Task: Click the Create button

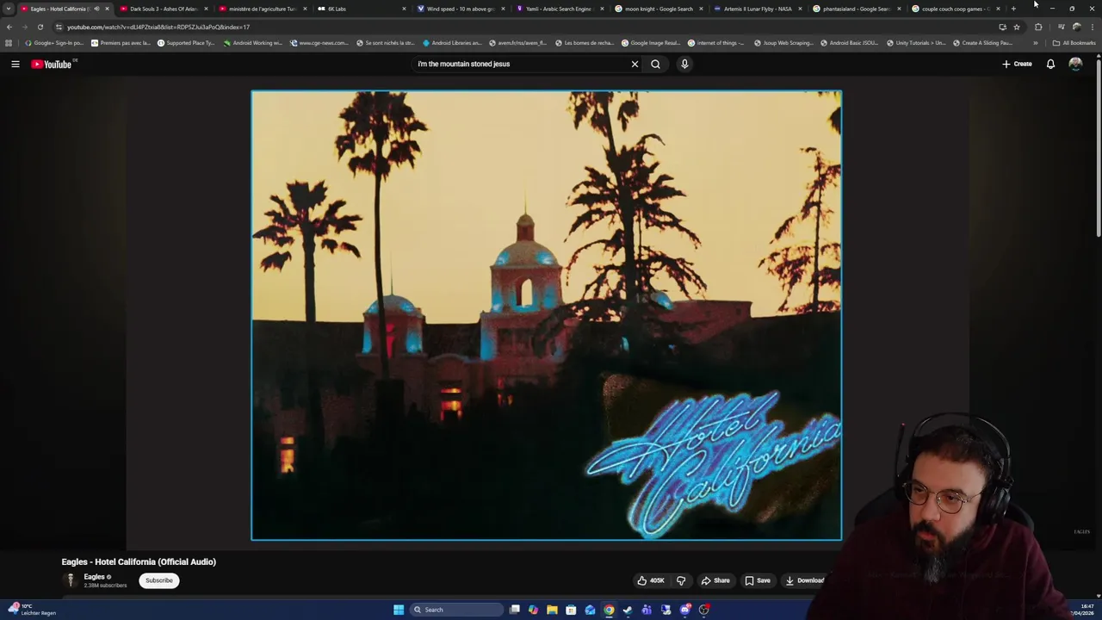Action: pos(1017,64)
